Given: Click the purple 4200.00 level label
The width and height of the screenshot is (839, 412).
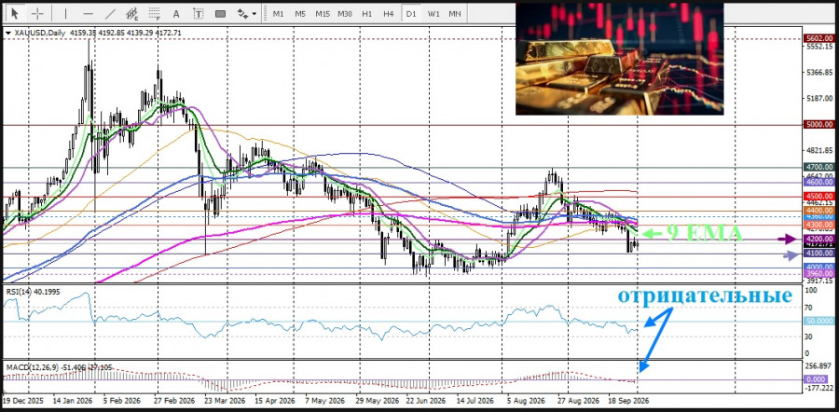Looking at the screenshot, I should coord(818,239).
